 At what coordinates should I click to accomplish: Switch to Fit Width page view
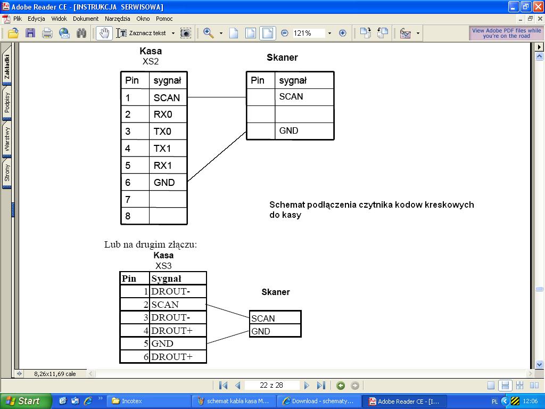tap(268, 33)
